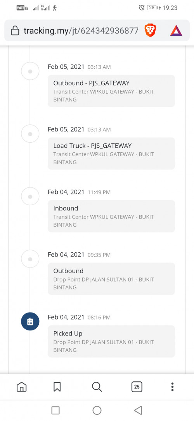Tap the Load Truck - PJS_GATEWAY status card

tap(111, 154)
